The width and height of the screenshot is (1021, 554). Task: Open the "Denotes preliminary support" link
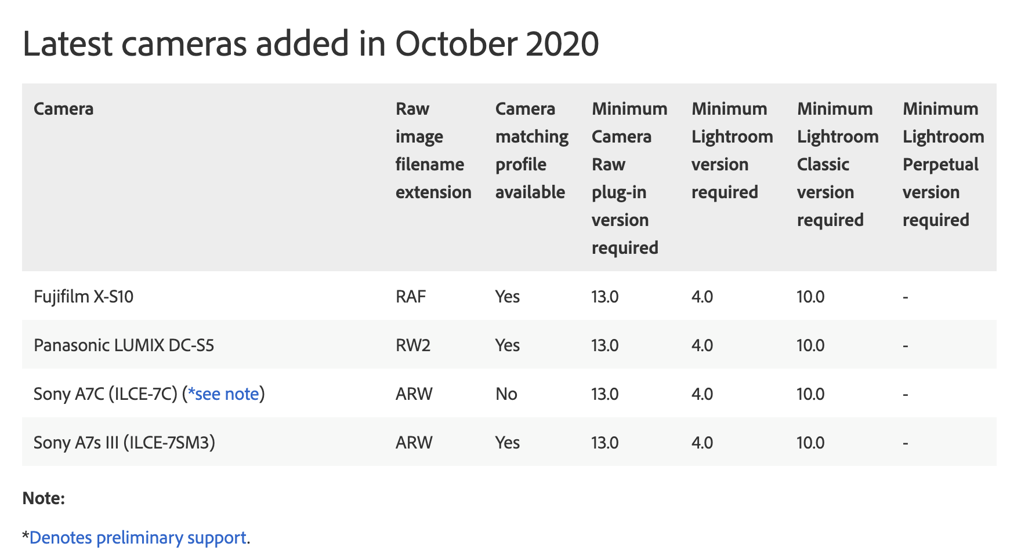point(138,538)
